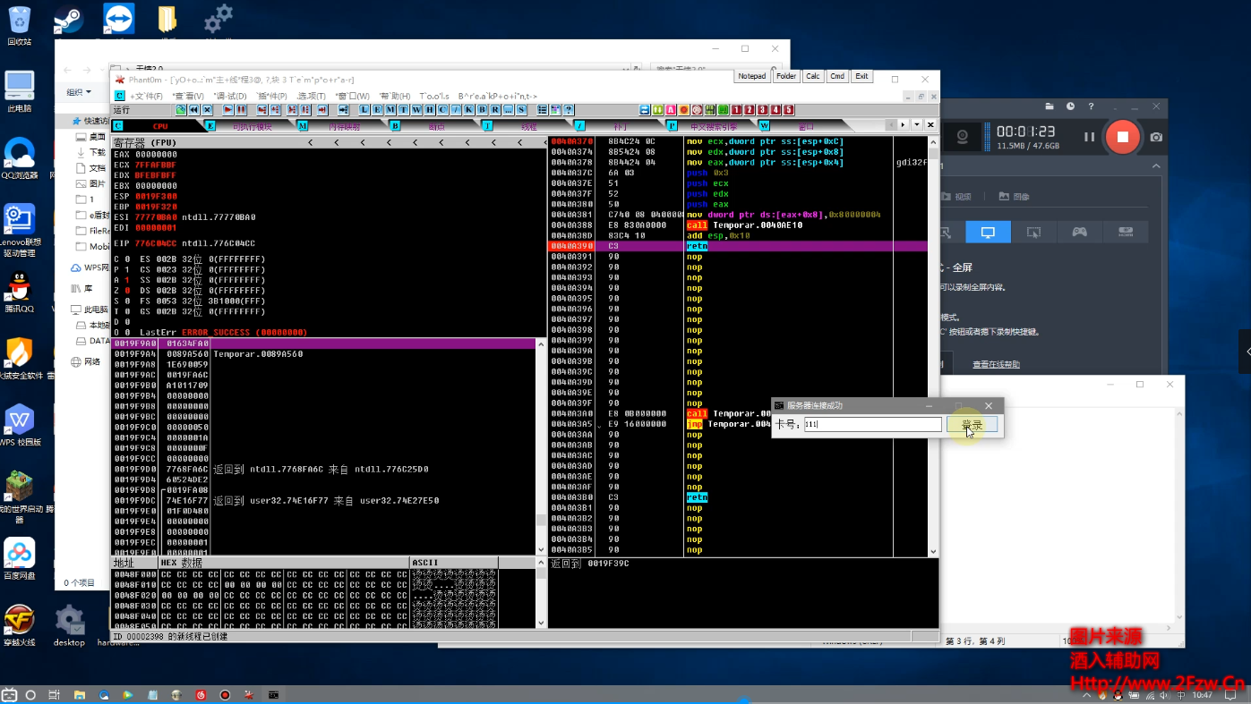Open the 组织 dropdown in File Explorer
Screen dimensions: 1251x704
coord(79,92)
